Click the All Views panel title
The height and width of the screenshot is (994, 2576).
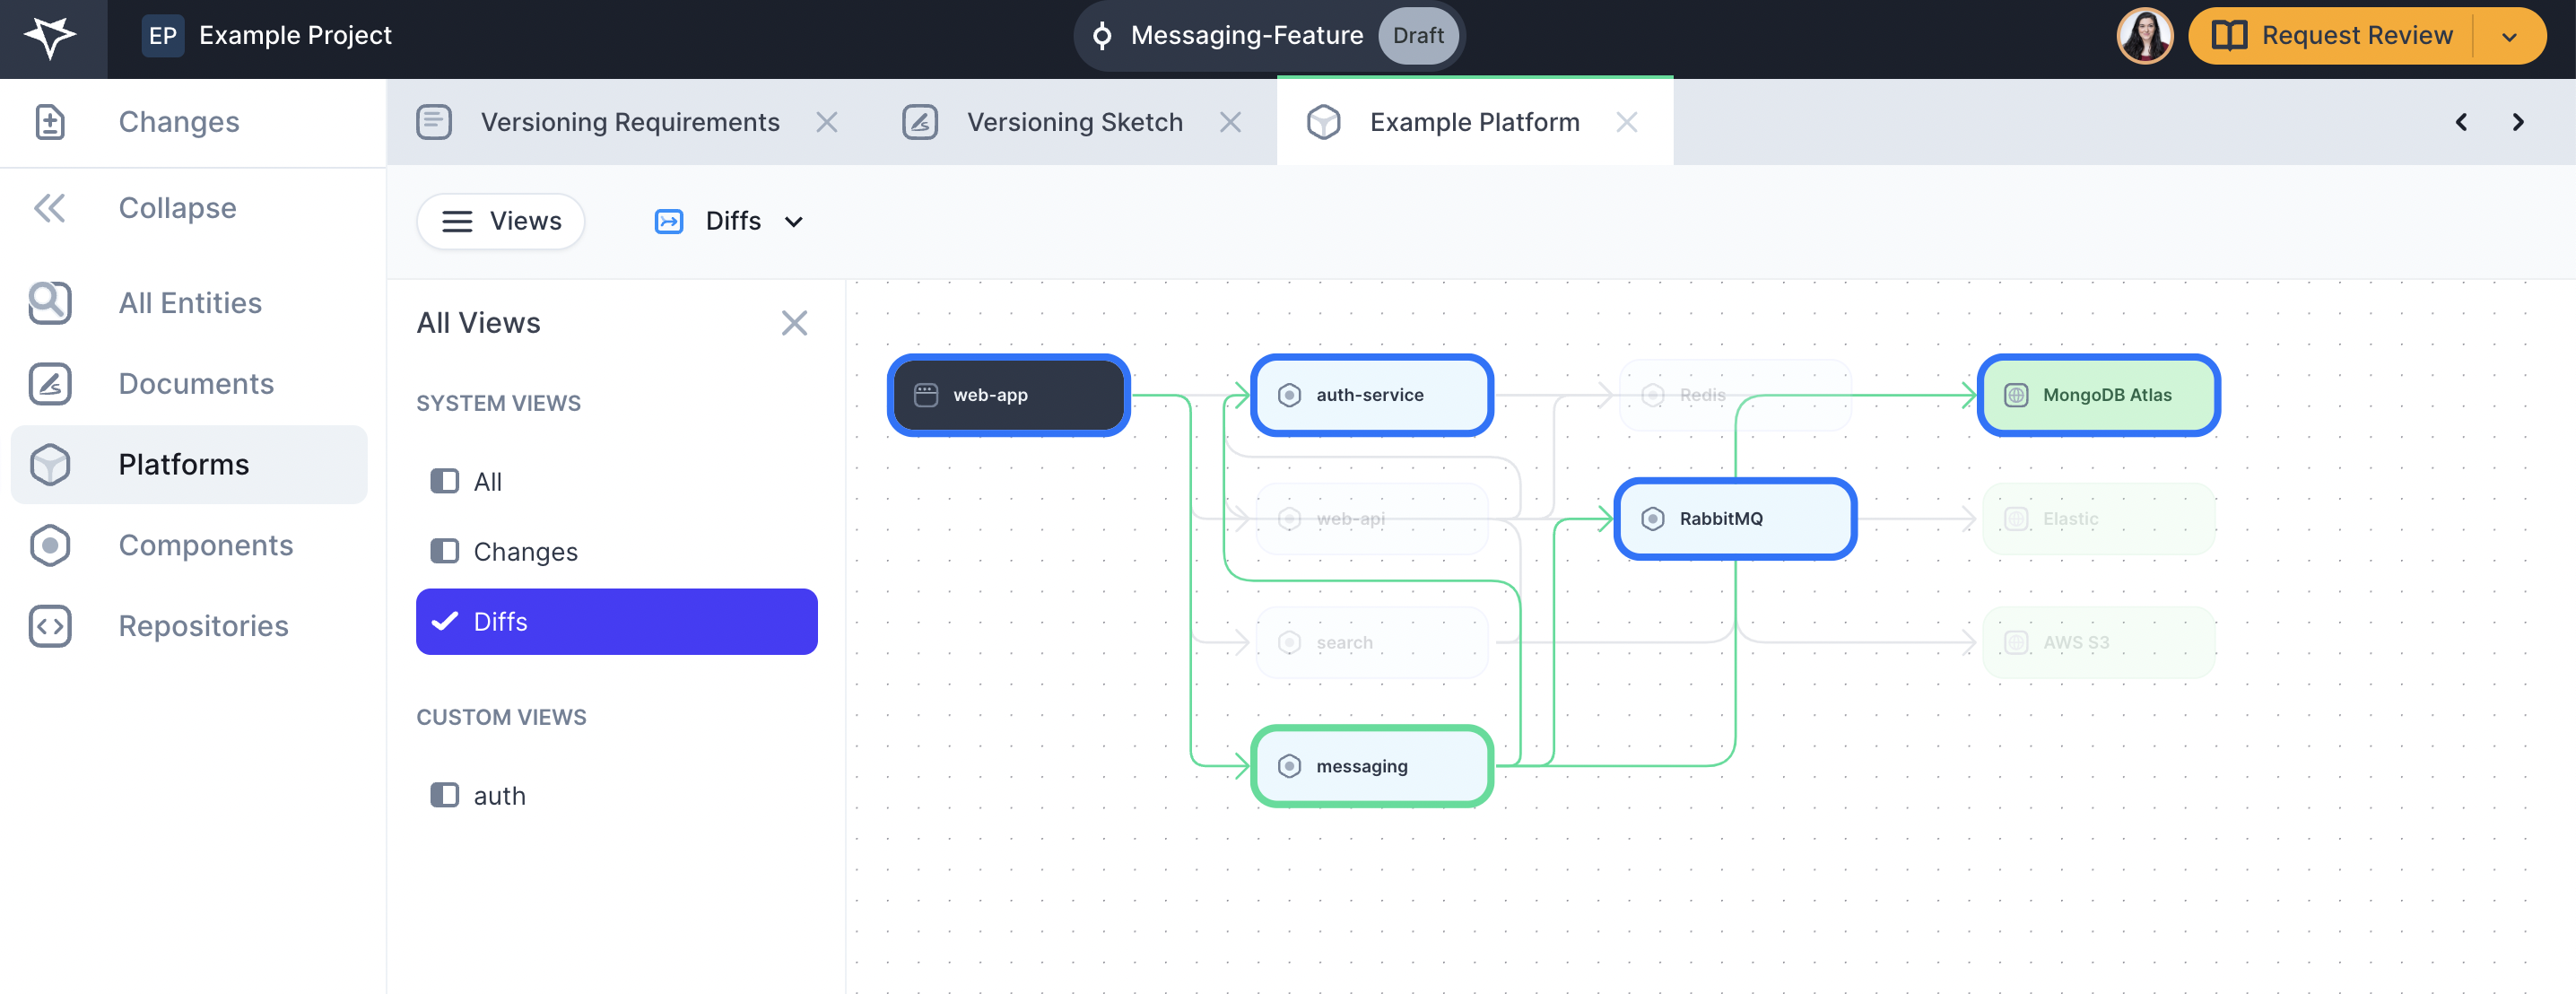coord(478,323)
